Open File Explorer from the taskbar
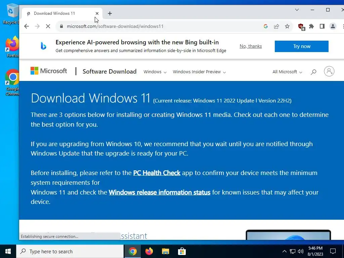 tap(165, 251)
